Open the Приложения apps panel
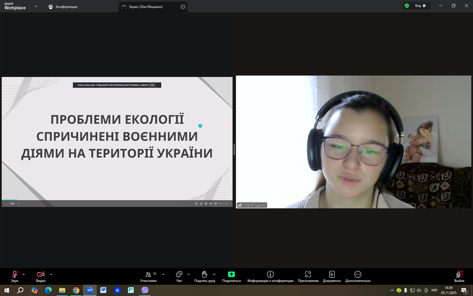 (x=308, y=277)
